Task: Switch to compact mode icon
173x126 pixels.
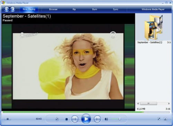Action: click(165, 119)
